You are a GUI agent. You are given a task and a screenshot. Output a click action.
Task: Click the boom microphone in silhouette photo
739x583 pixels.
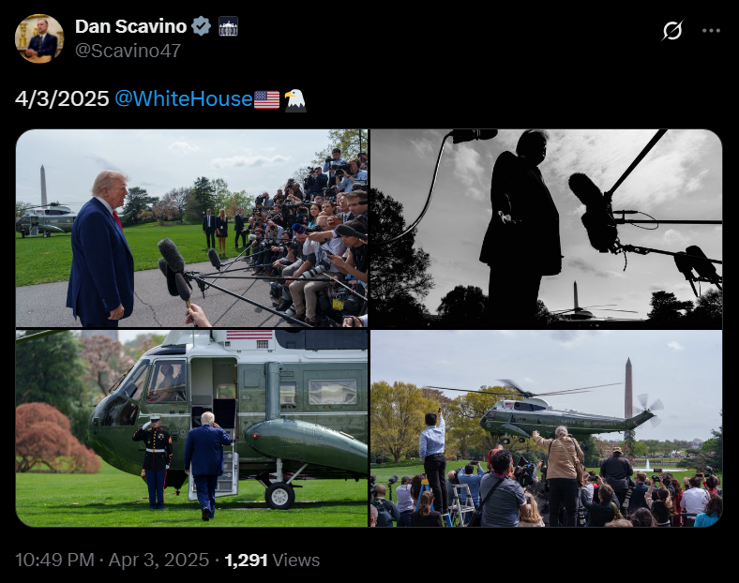point(593,212)
